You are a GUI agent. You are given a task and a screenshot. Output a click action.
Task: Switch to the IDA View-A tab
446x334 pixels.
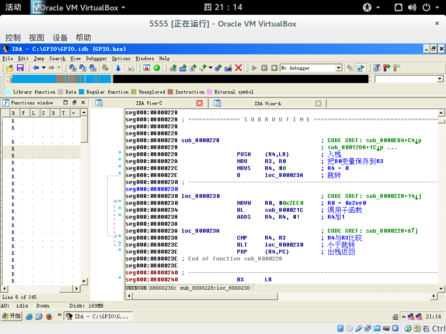coord(267,104)
